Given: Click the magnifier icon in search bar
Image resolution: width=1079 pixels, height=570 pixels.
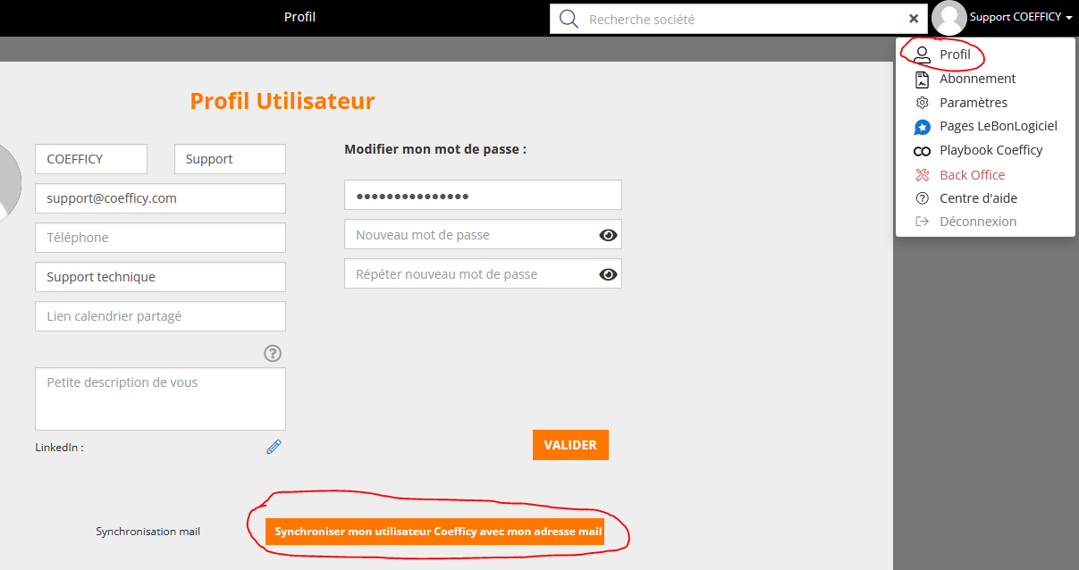Looking at the screenshot, I should click(569, 19).
